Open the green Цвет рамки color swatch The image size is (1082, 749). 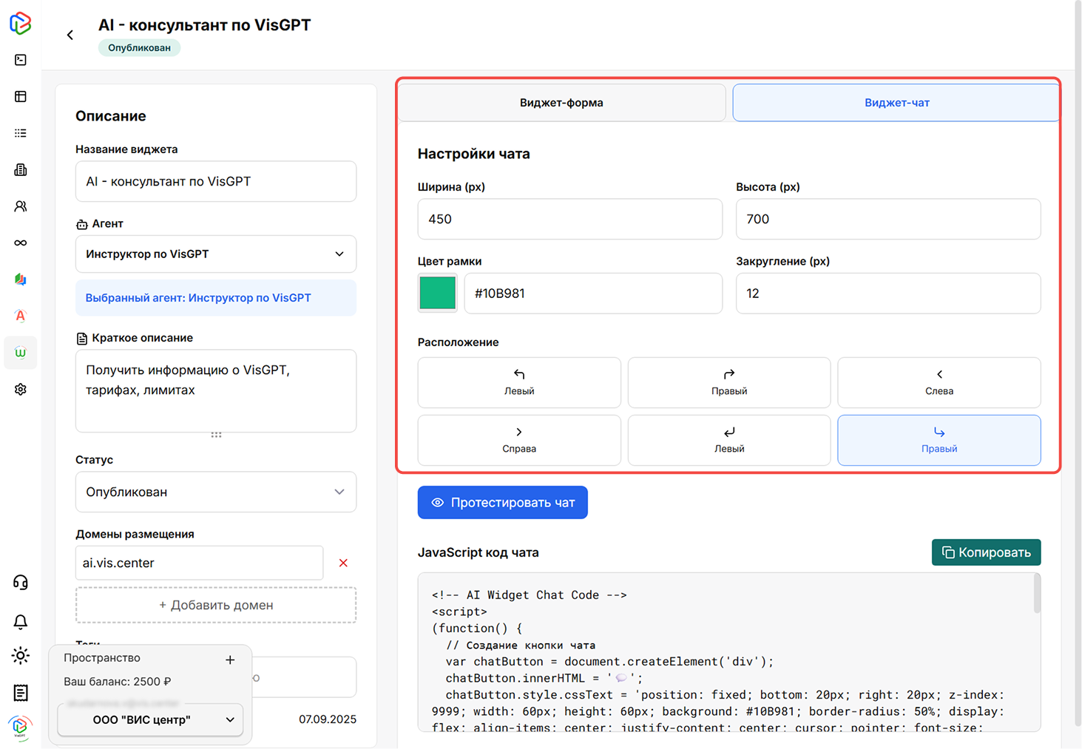coord(438,294)
